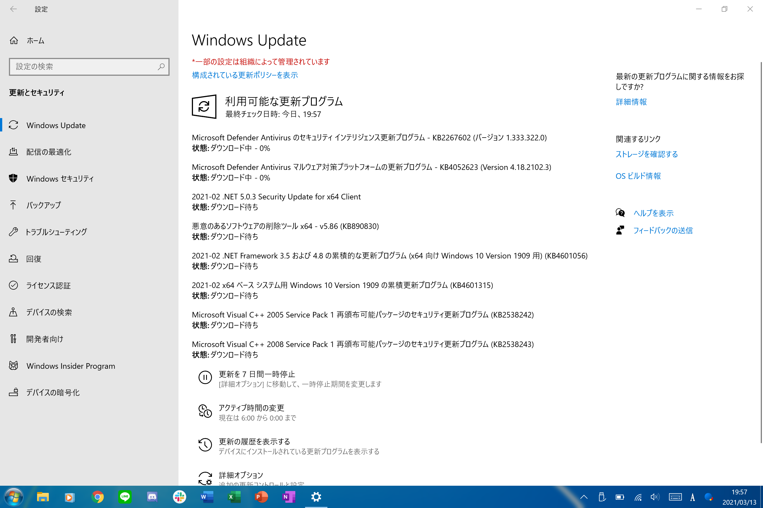
Task: Select ホーム in the sidebar
Action: click(35, 40)
